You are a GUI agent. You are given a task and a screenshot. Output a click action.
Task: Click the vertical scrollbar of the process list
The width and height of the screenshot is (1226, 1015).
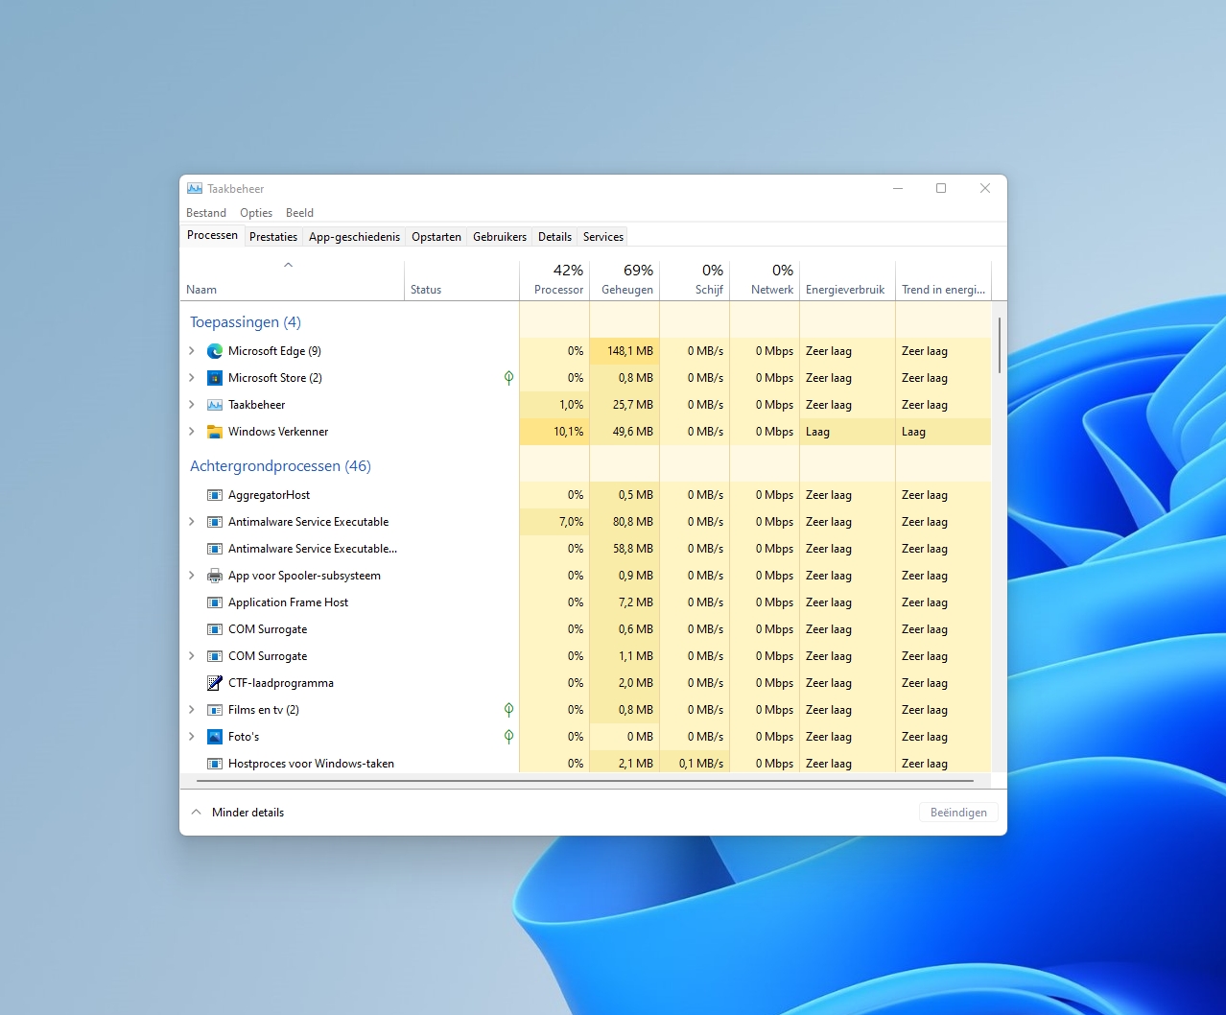pos(999,345)
